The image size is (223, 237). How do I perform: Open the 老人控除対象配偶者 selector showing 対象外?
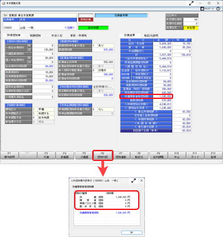point(103,71)
